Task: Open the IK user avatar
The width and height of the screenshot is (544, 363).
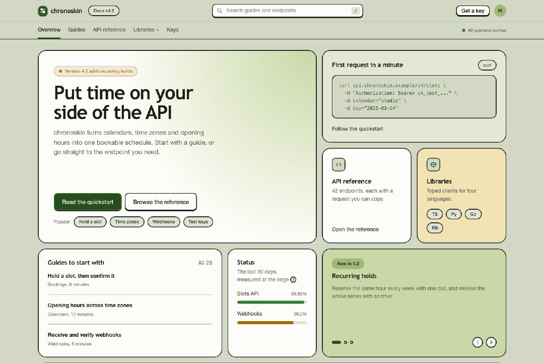Action: tap(500, 11)
